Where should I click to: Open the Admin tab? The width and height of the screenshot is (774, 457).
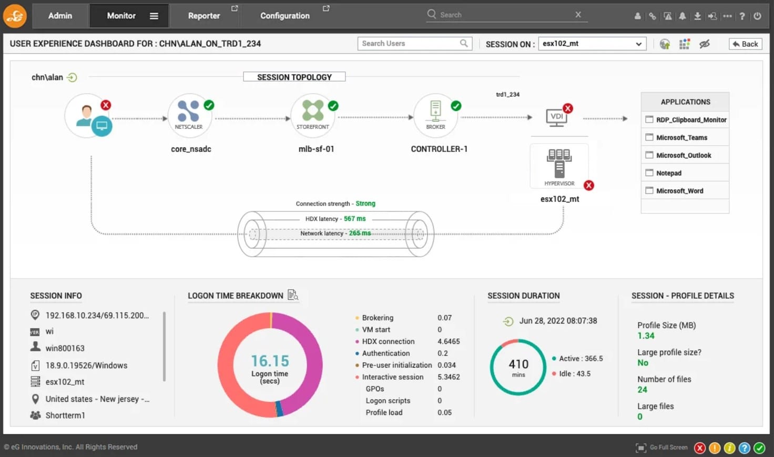tap(60, 16)
